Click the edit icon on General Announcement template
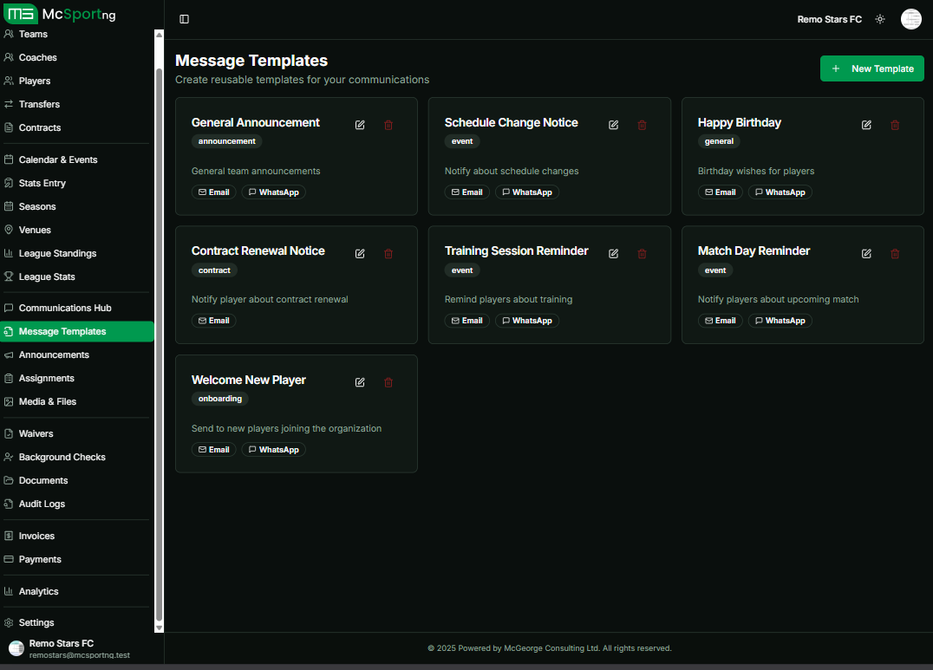This screenshot has width=933, height=670. (359, 125)
